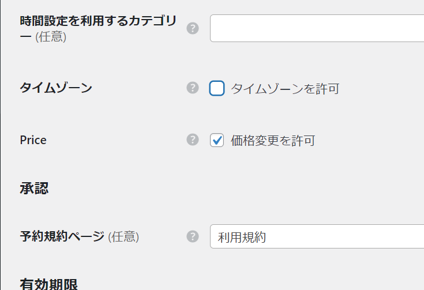Click (任意) text under the category label

(51, 36)
